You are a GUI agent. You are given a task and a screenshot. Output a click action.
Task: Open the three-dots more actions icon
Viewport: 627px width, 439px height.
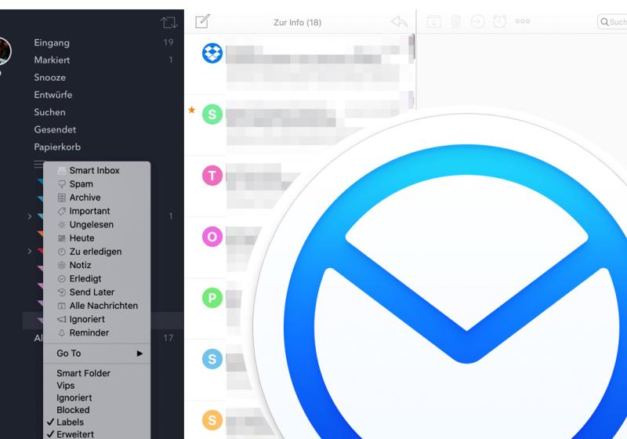pos(523,21)
